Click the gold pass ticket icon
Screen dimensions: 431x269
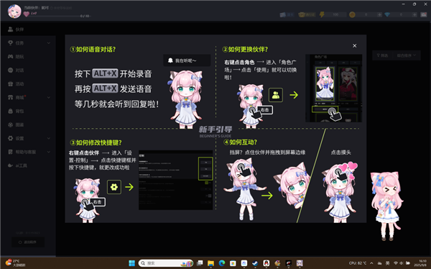point(302,14)
